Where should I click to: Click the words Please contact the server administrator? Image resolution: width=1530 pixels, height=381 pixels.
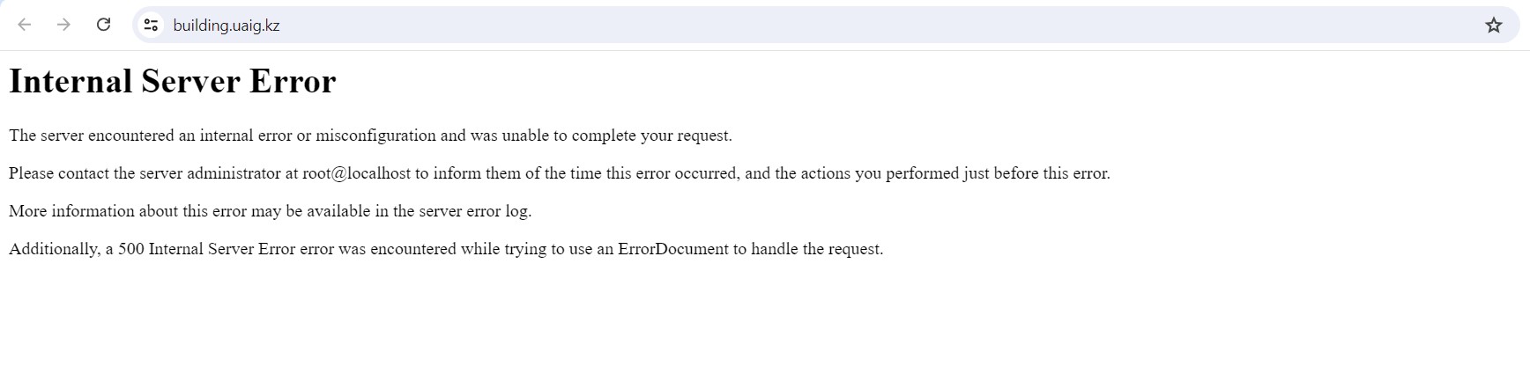click(145, 173)
